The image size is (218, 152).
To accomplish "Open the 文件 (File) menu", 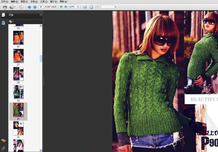I will (5, 1).
